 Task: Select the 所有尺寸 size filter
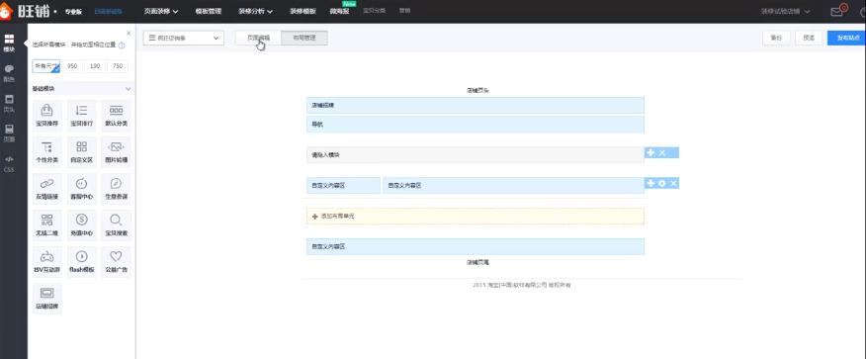[x=45, y=66]
